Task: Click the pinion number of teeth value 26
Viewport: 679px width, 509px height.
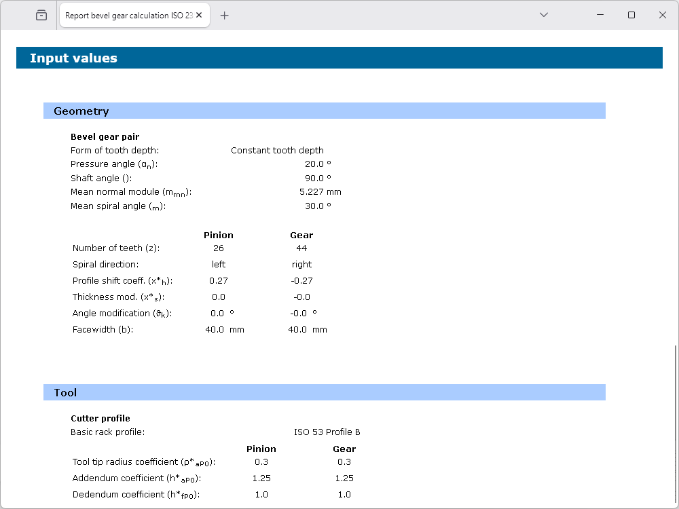Action: [x=218, y=248]
